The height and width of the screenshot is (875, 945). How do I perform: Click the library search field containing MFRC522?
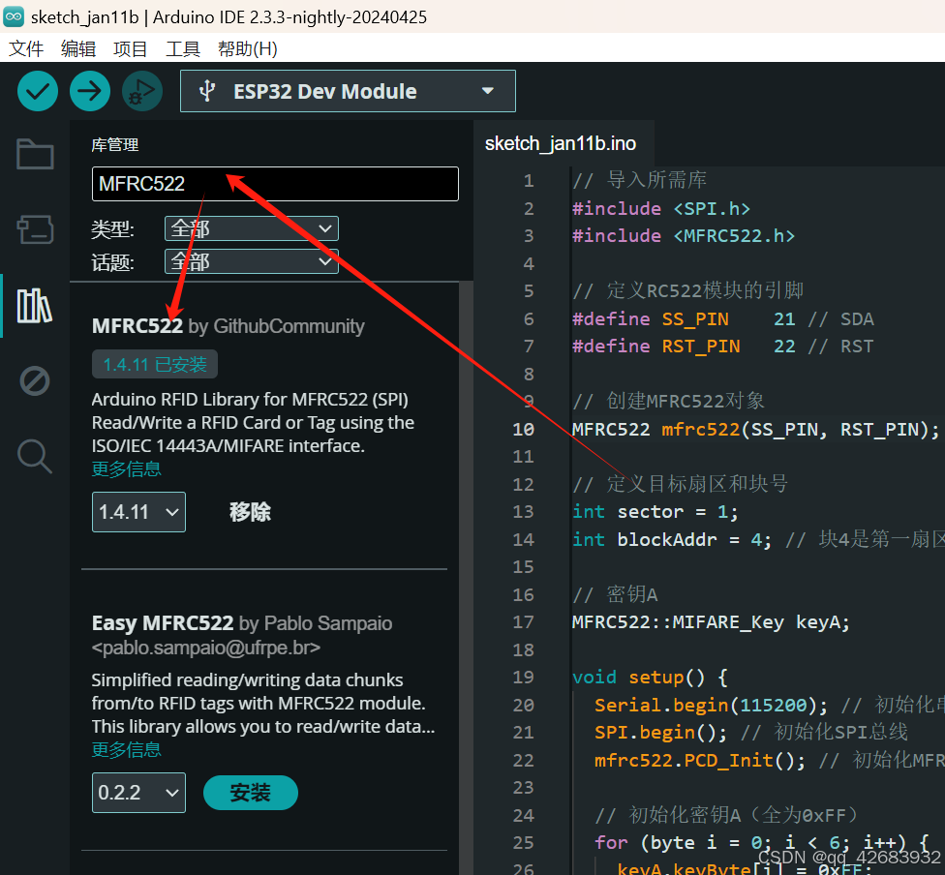pyautogui.click(x=275, y=184)
